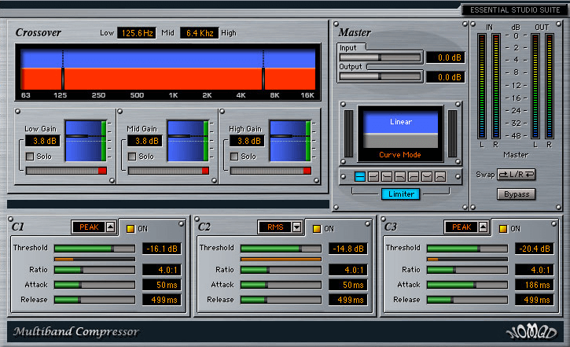This screenshot has width=570, height=347.
Task: Open the C1 PEAK detection mode dropdown
Action: pos(110,227)
